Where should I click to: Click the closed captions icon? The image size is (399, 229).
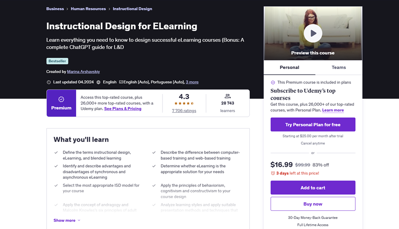pos(121,82)
